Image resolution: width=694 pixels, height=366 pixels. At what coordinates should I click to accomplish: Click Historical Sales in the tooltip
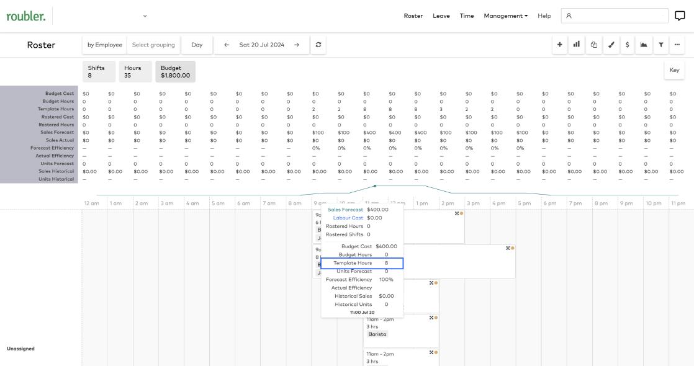click(x=353, y=296)
